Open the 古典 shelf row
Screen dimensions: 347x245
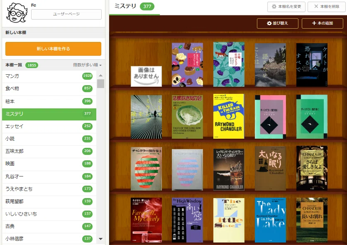[49, 226]
